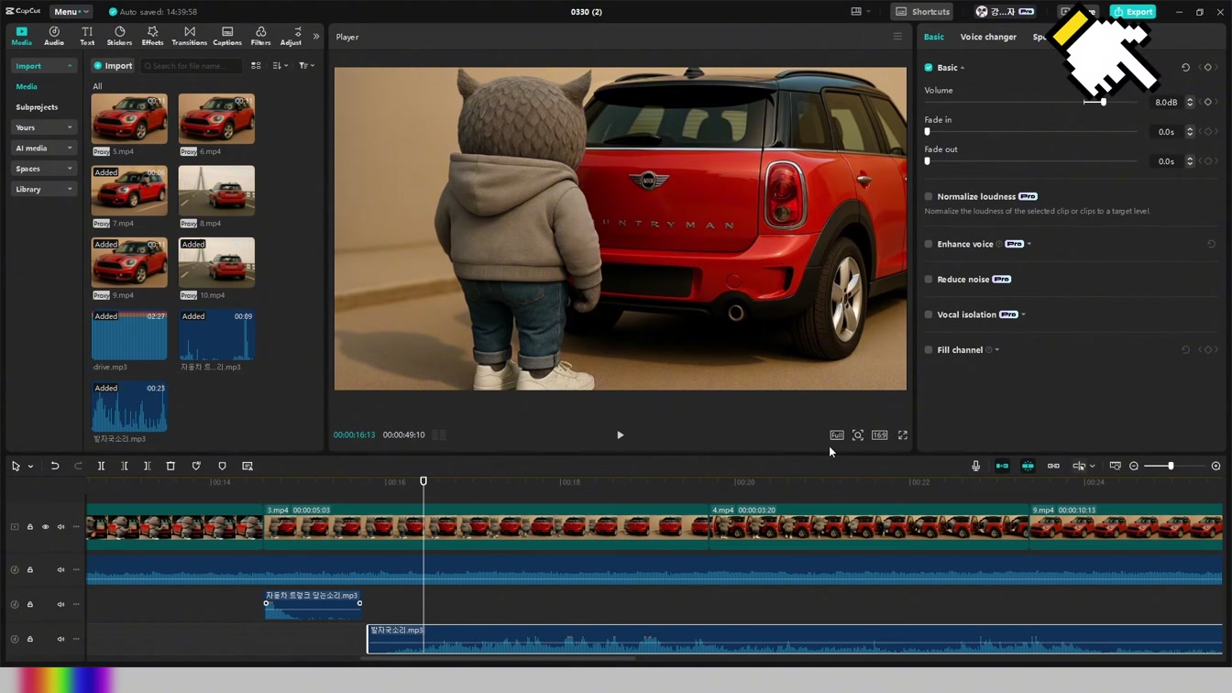Screen dimensions: 1232x693
Task: Reset the Basic audio settings
Action: click(1185, 68)
